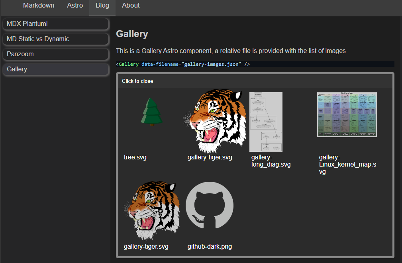Open the About page
Viewport: 402px width, 263px height.
coord(131,6)
